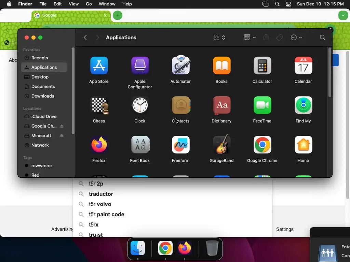Select iCloud Drive in sidebar
This screenshot has height=262, width=350.
pos(44,117)
